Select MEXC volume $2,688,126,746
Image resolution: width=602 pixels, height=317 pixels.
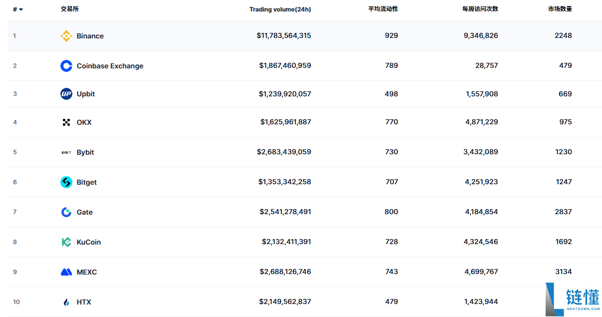click(x=285, y=272)
